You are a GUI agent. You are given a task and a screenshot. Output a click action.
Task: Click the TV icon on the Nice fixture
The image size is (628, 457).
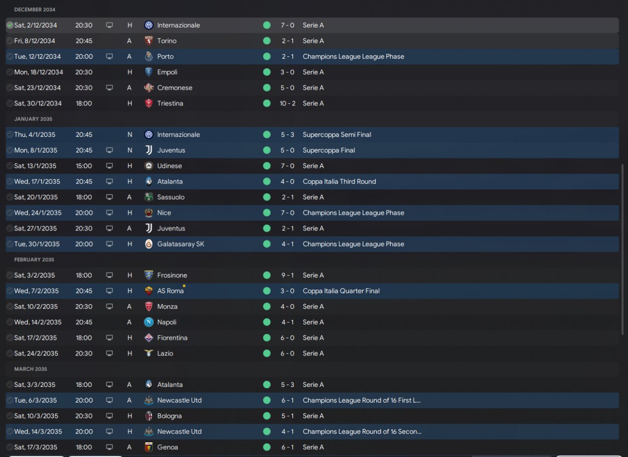(x=109, y=213)
